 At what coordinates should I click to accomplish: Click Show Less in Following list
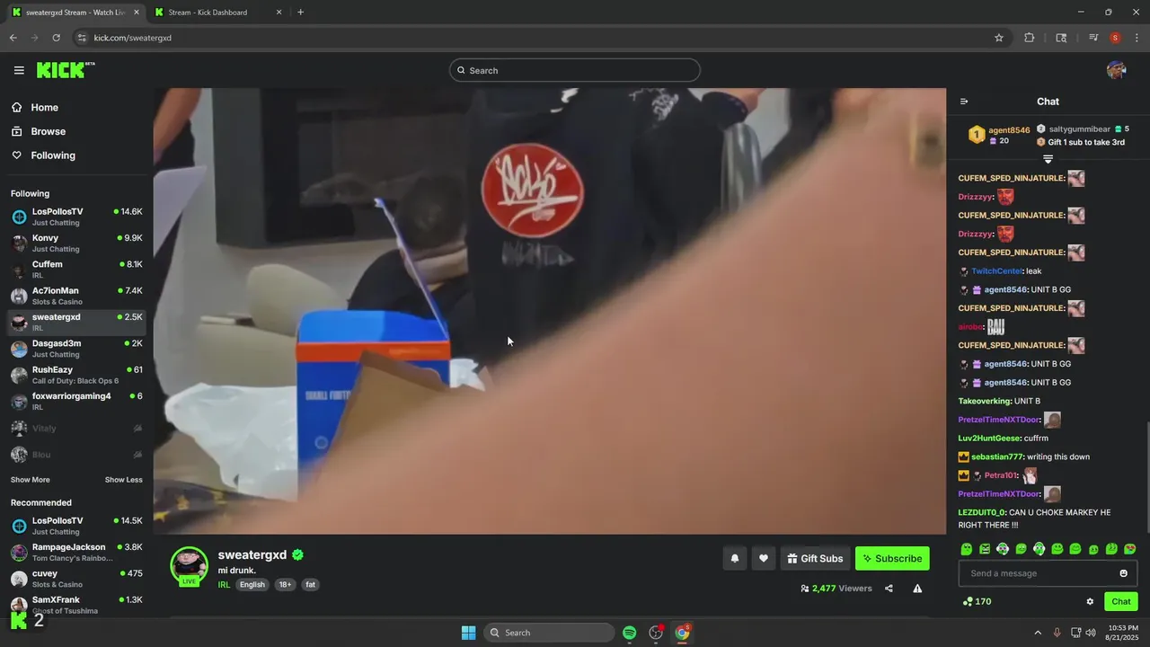coord(123,480)
